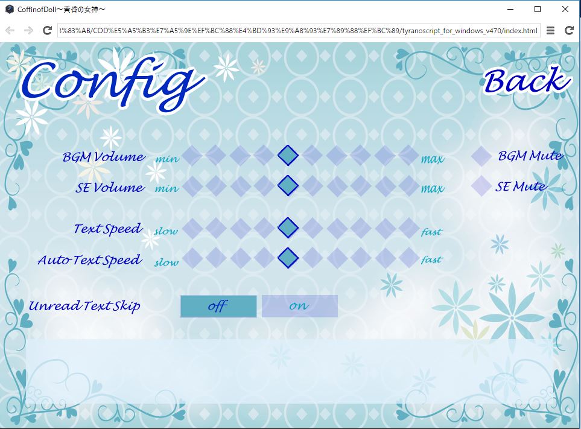Minimize the CoffinofDoll window

click(x=510, y=9)
